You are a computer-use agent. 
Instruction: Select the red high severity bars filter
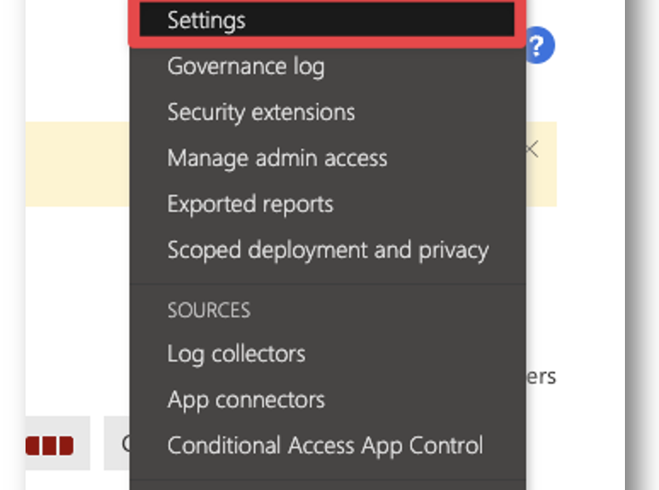(x=49, y=446)
